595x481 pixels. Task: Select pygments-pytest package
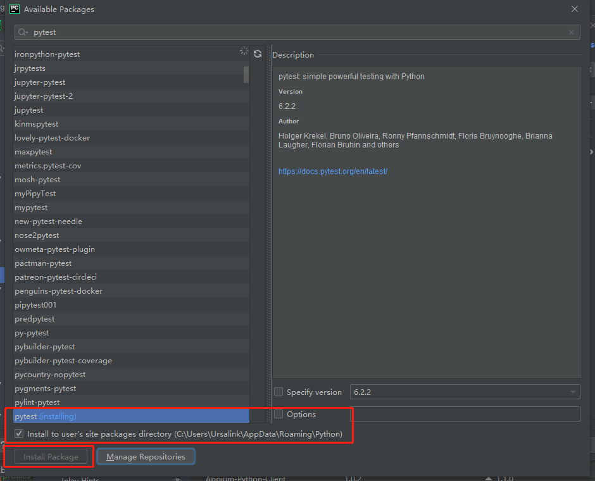coord(131,389)
